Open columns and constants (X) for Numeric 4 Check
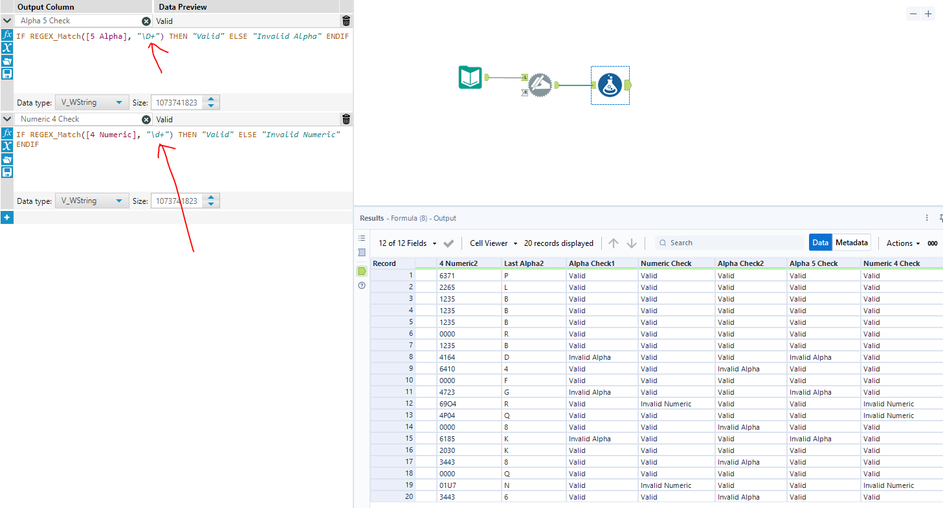Screen dimensions: 943x508 point(7,146)
